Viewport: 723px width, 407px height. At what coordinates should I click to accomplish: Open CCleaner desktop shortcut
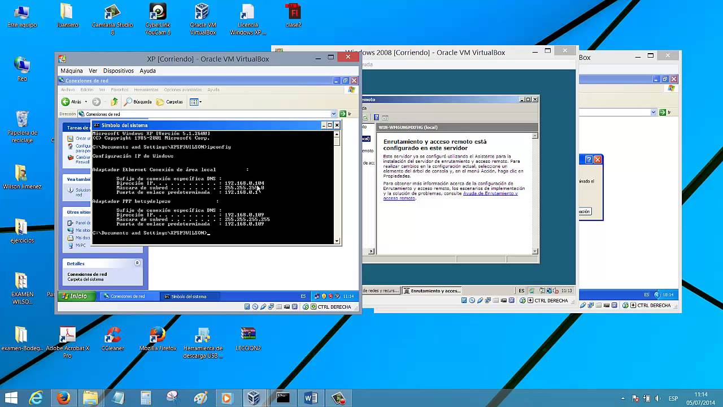coord(112,339)
